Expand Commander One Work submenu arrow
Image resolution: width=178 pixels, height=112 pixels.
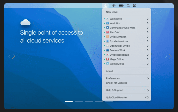click(148, 28)
